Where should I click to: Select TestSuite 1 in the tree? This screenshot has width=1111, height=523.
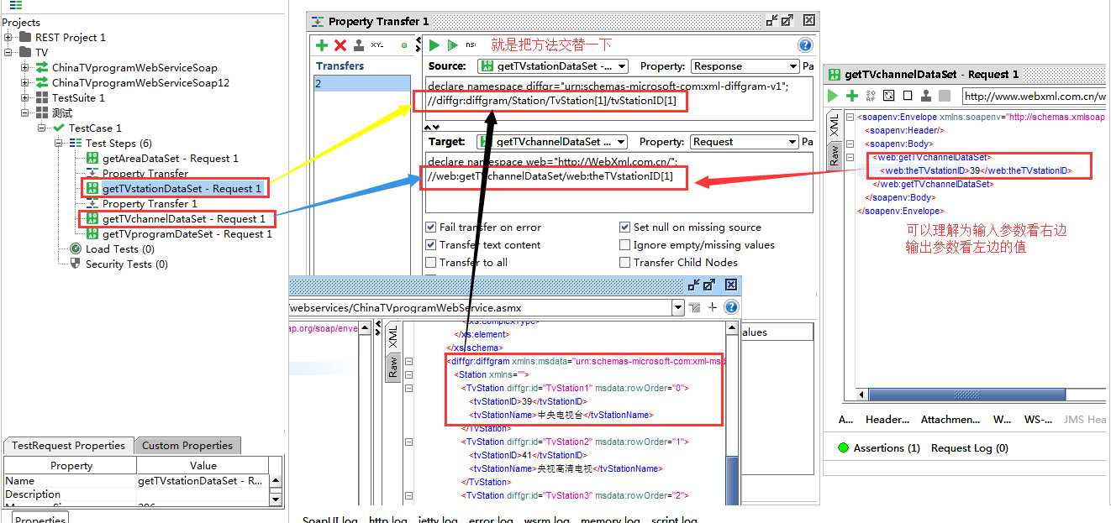coord(71,98)
